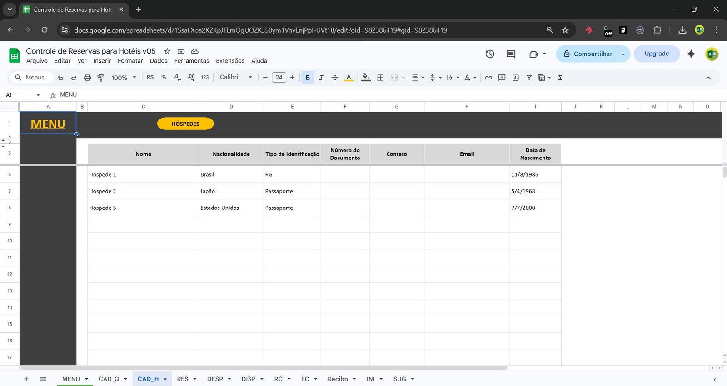727x386 pixels.
Task: Open the comments panel icon
Action: coord(511,54)
